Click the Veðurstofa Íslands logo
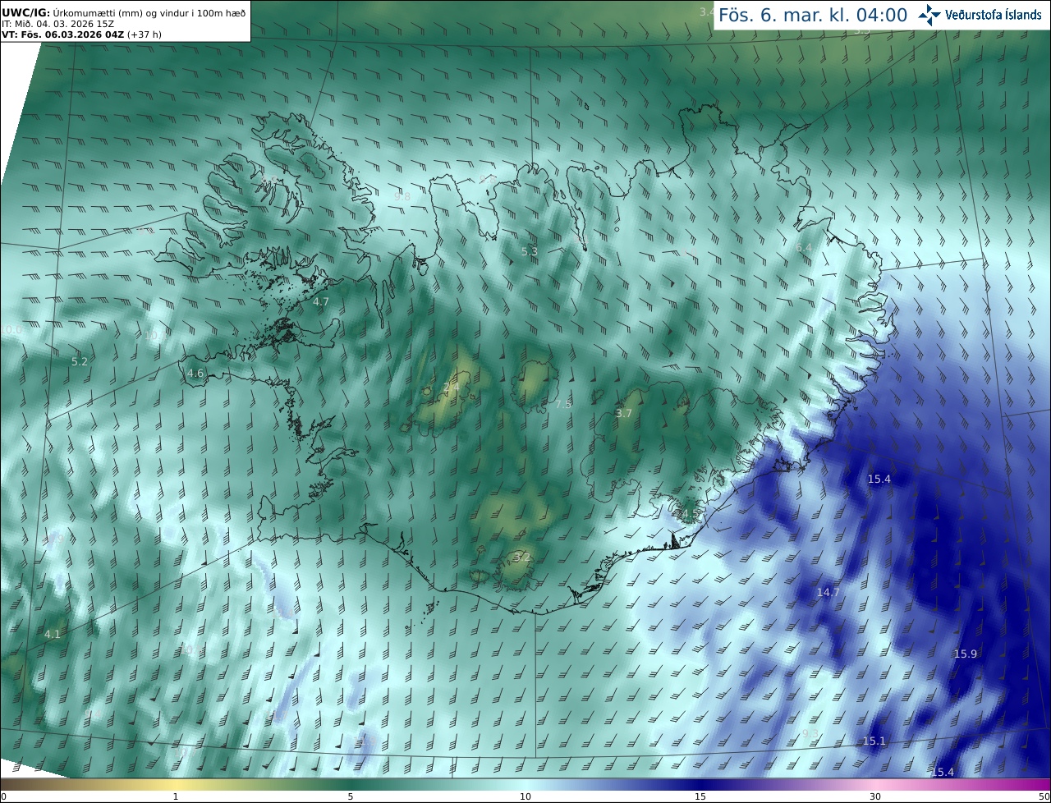The image size is (1051, 803). (x=980, y=15)
